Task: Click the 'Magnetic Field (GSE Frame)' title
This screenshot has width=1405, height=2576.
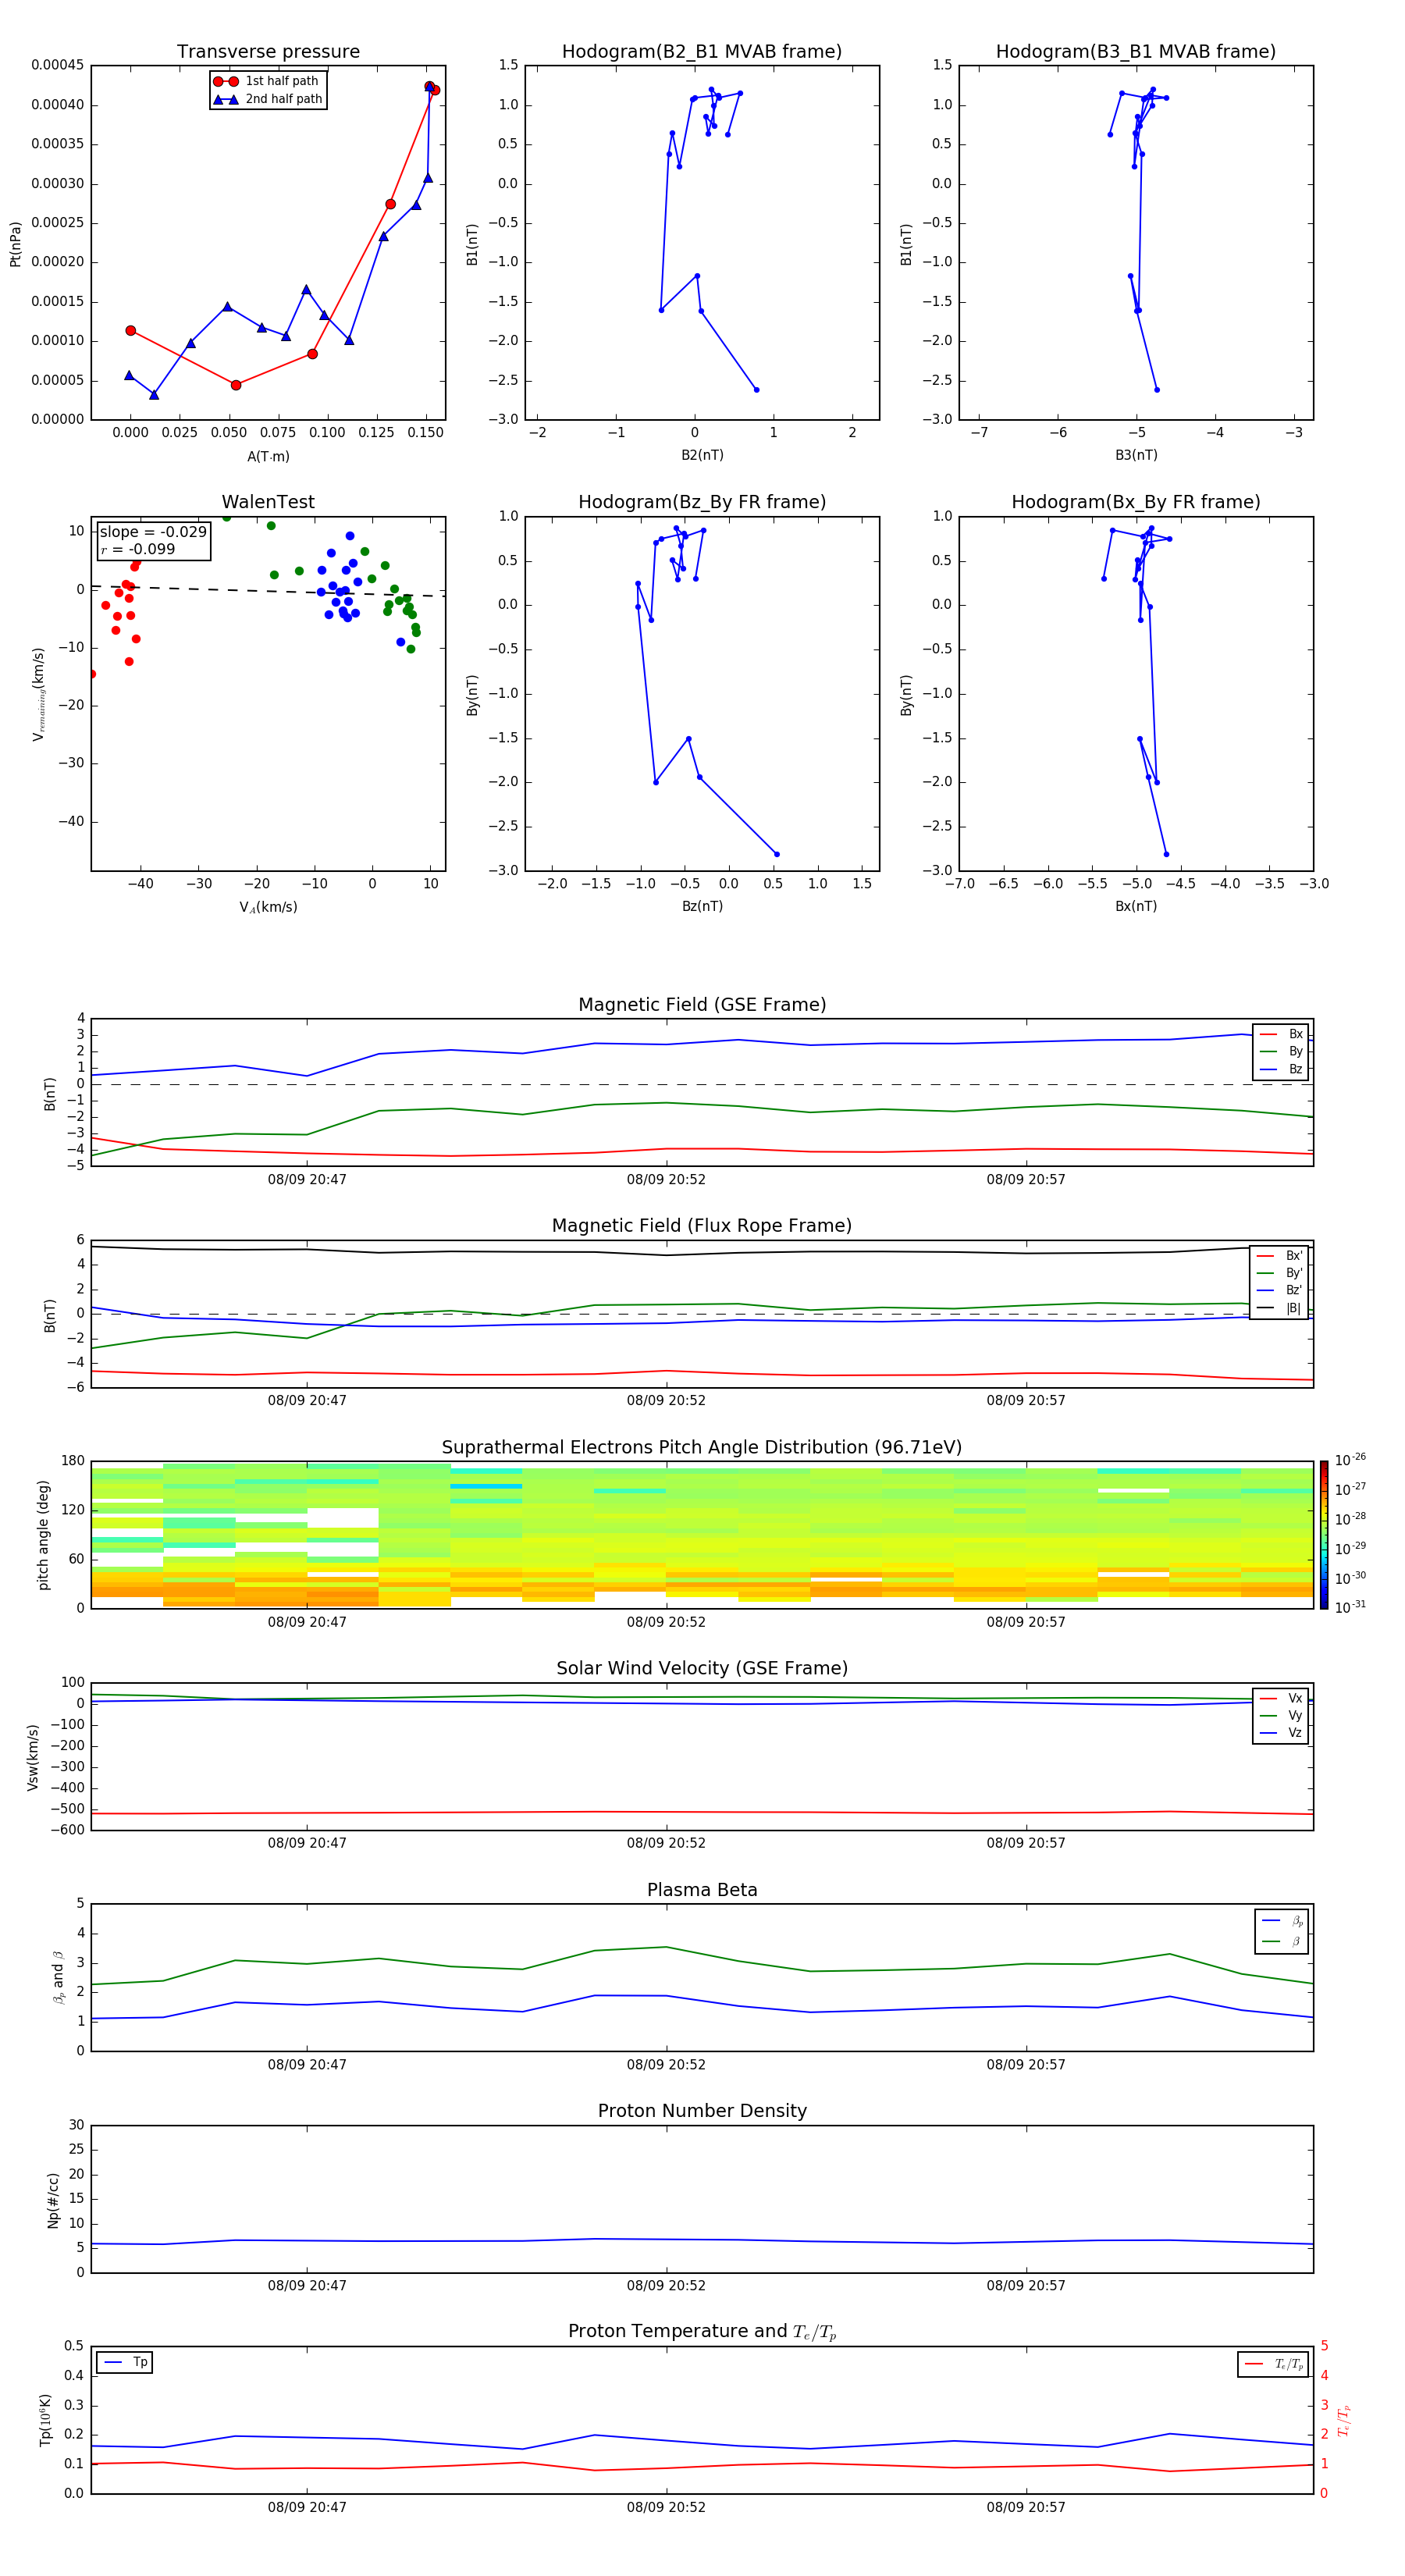Action: tap(702, 1005)
